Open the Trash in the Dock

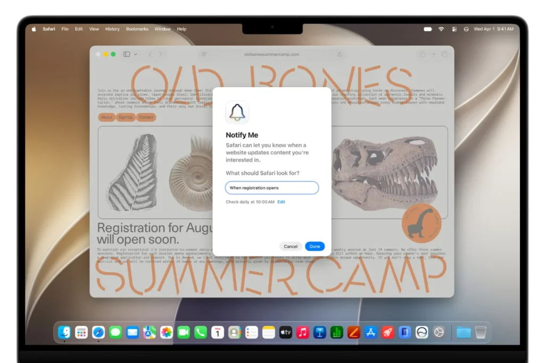[x=481, y=333]
